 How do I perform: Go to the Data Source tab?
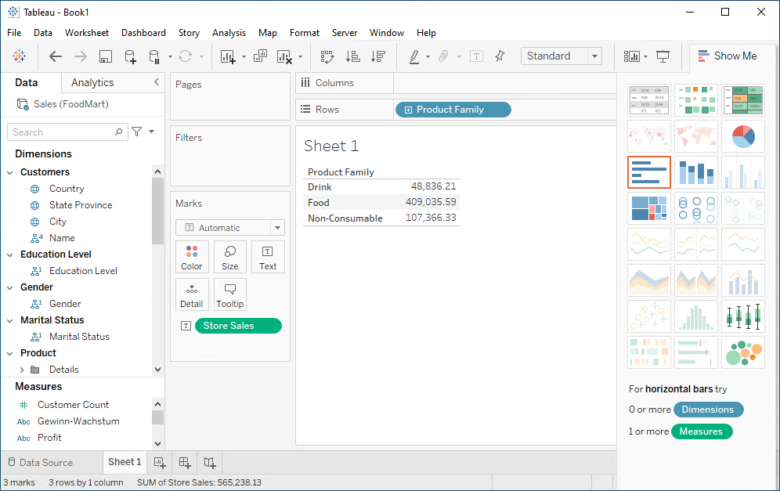click(x=40, y=463)
